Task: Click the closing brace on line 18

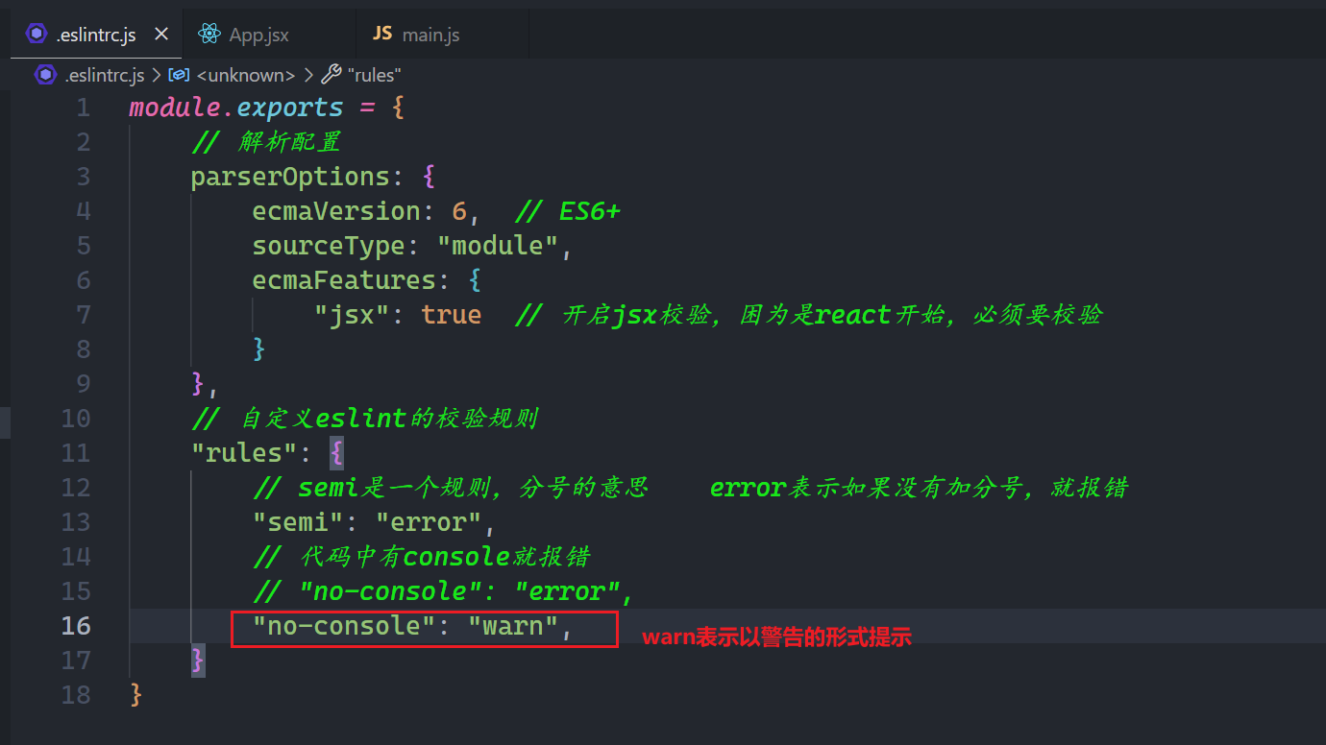Action: coord(135,695)
